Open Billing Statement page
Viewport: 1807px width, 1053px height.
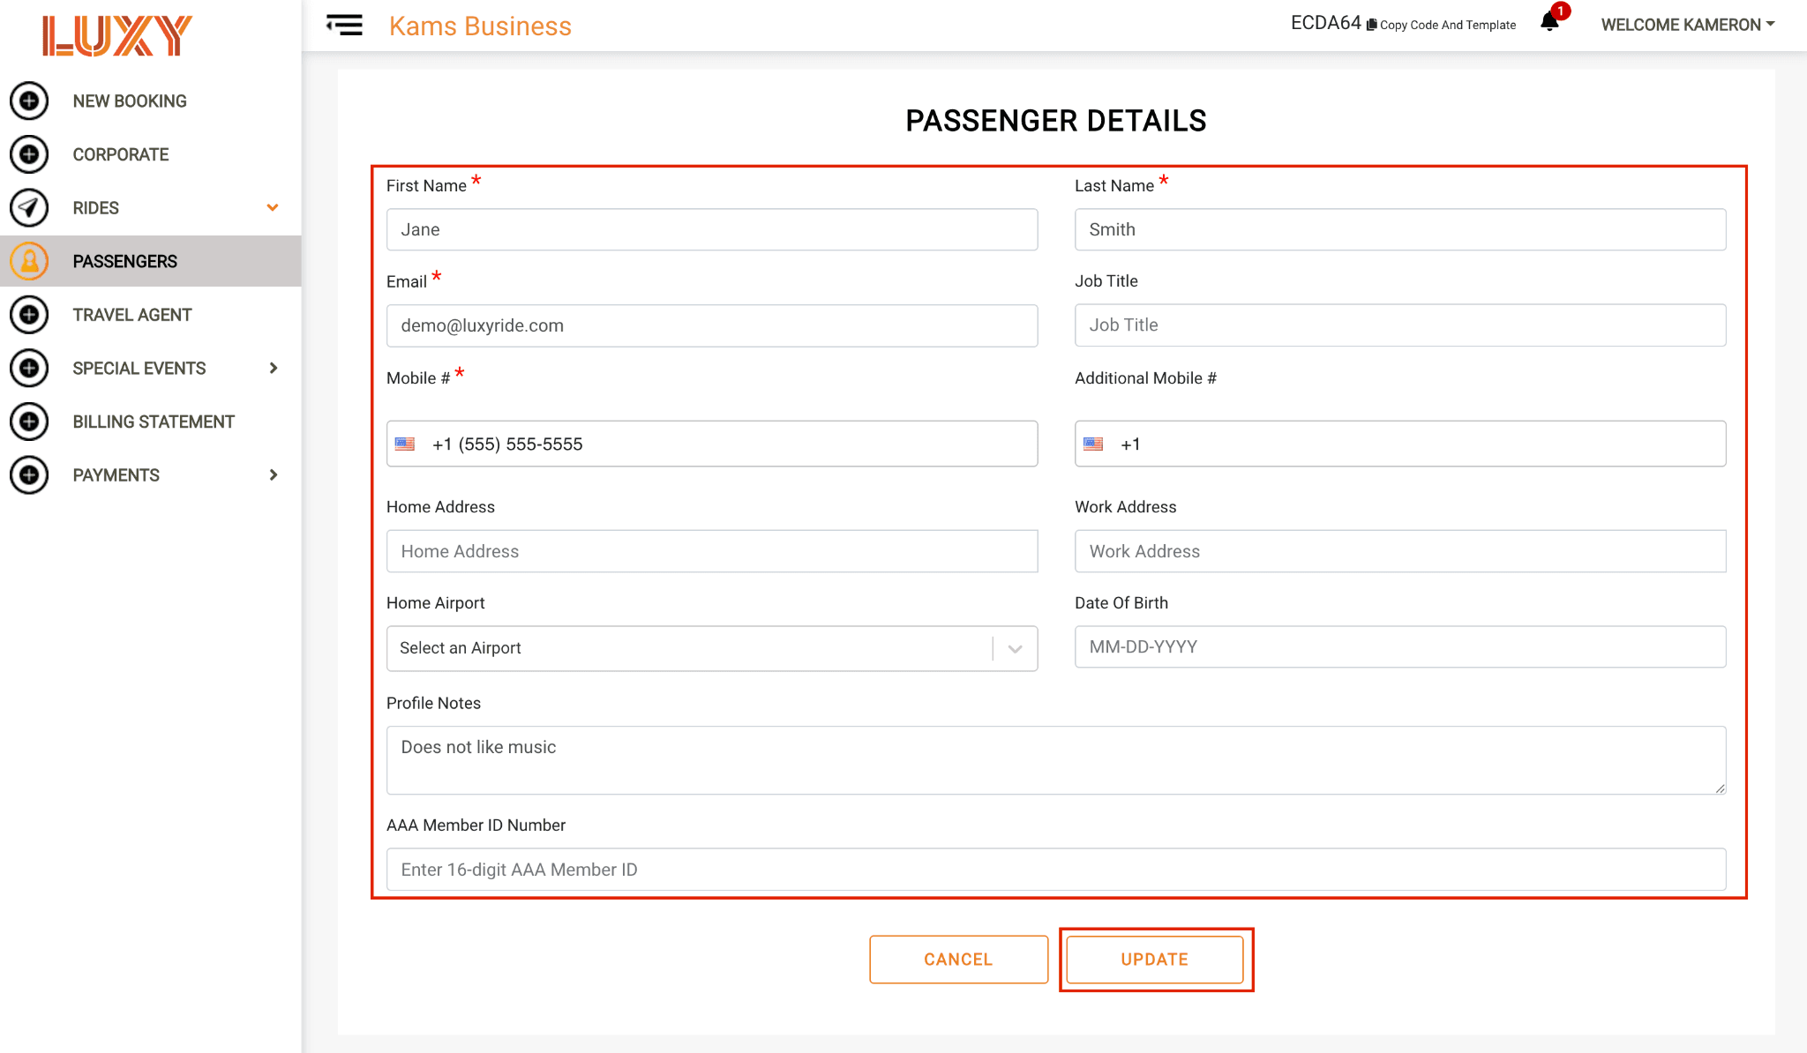(154, 422)
